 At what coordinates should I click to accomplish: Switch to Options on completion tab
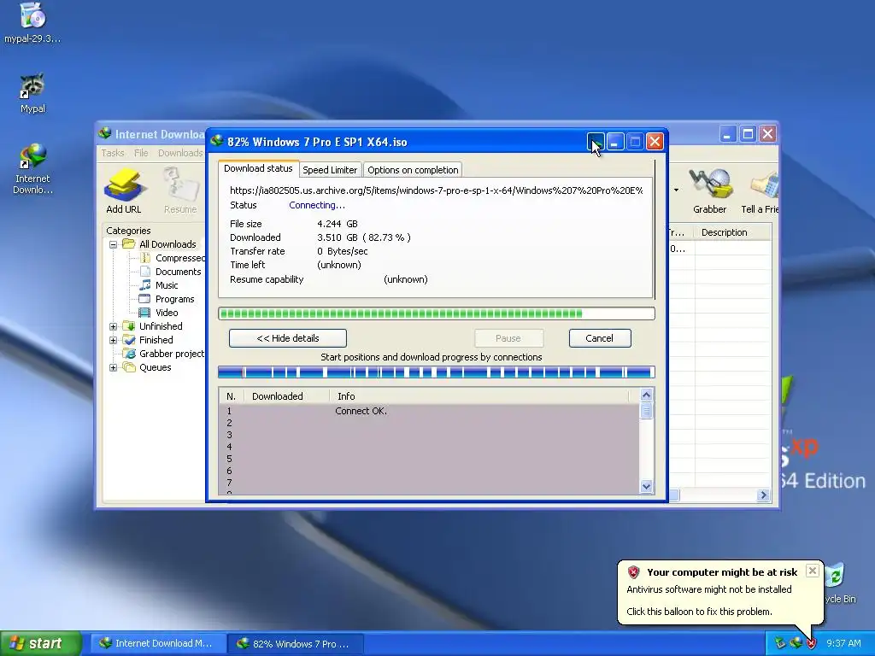[x=413, y=170]
